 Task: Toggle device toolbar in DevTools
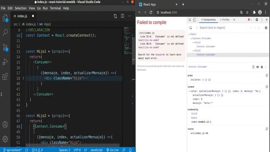coord(194,20)
